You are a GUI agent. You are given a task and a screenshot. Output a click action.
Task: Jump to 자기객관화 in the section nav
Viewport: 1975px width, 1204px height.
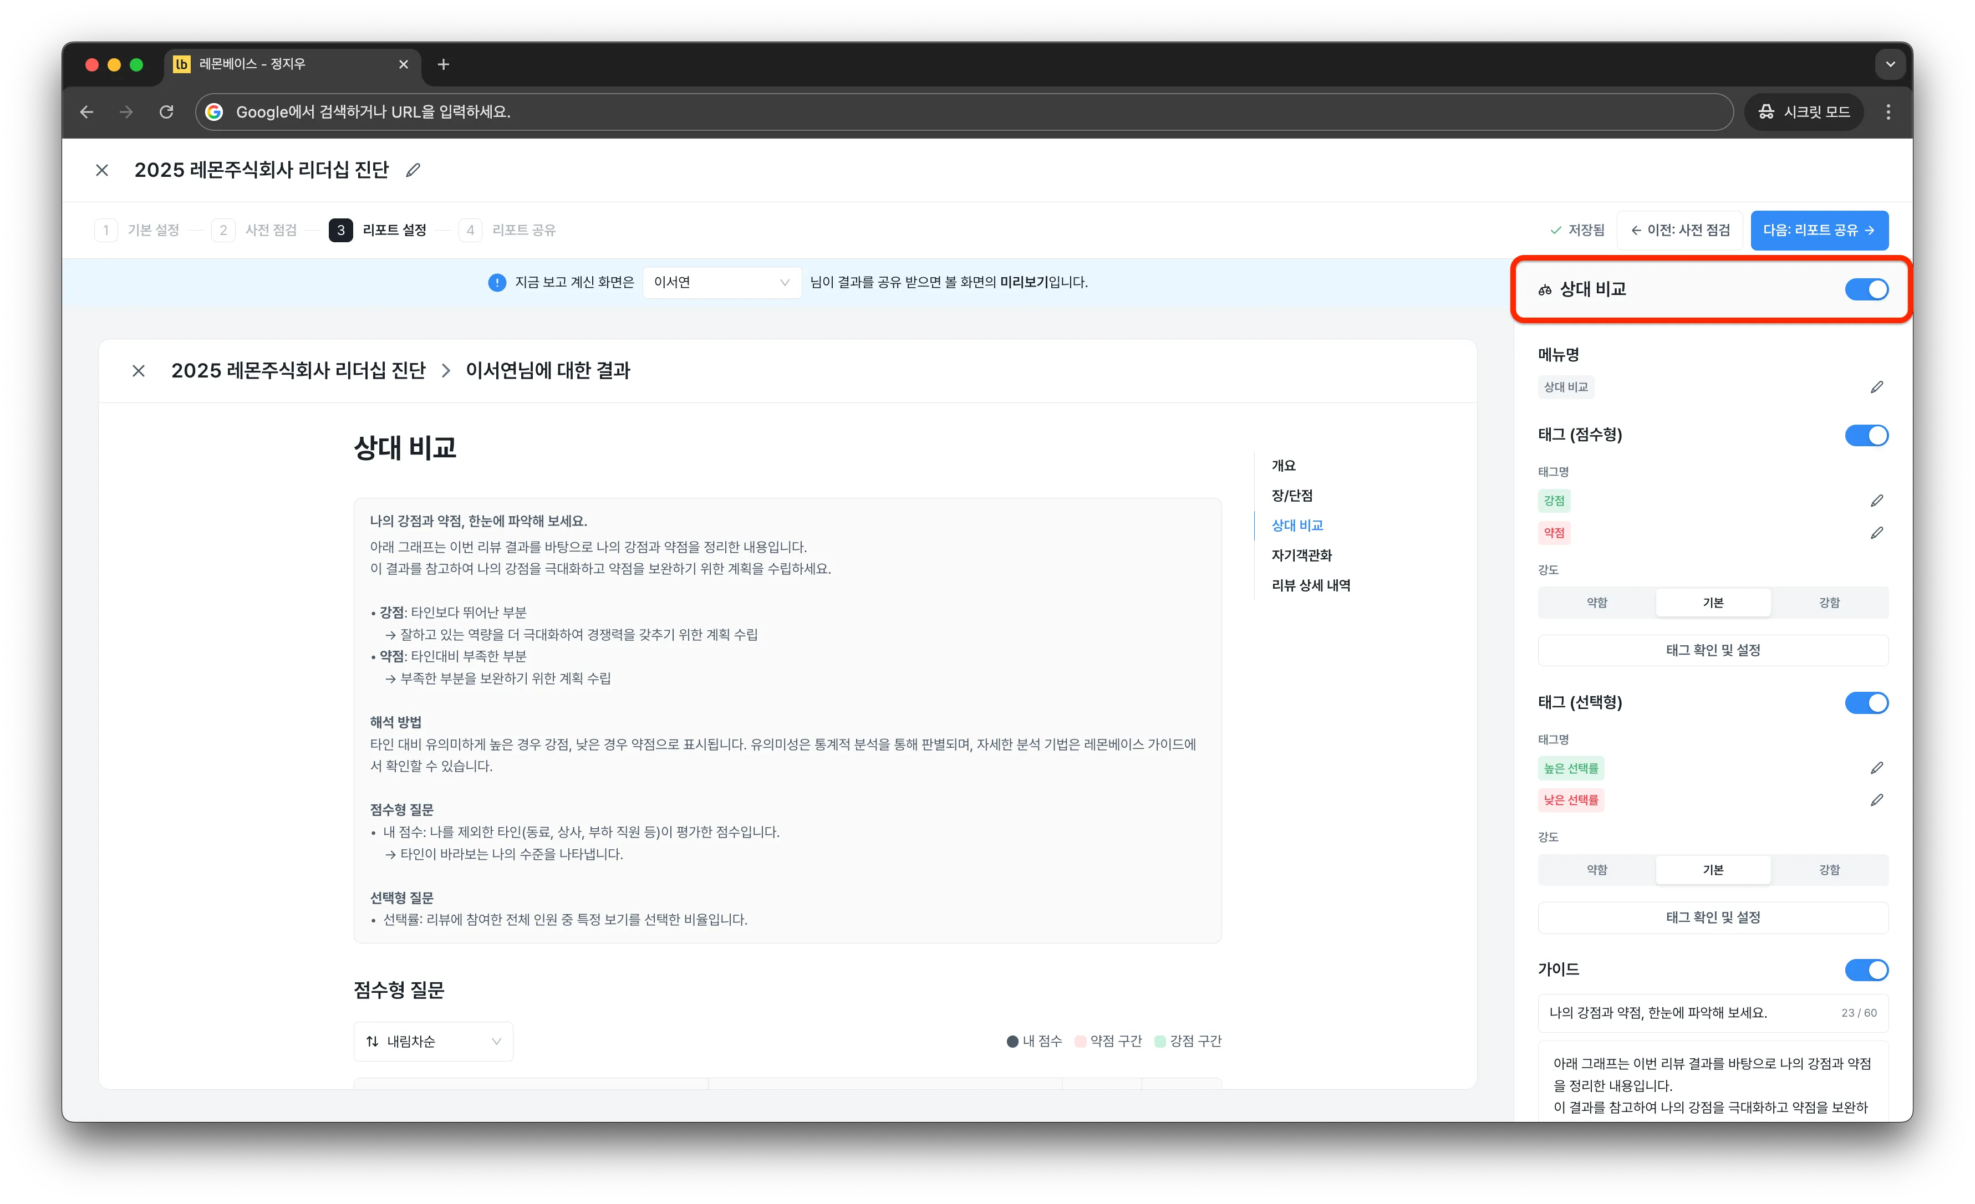(1301, 555)
